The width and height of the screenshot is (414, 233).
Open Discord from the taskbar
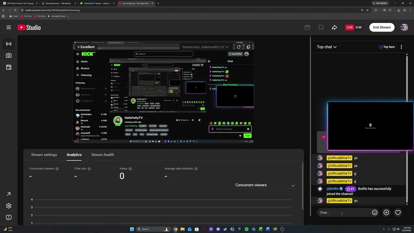click(x=218, y=229)
